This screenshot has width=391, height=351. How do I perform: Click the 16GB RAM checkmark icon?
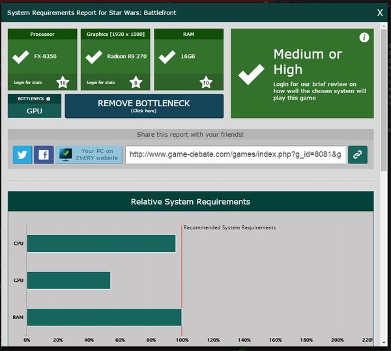(167, 57)
